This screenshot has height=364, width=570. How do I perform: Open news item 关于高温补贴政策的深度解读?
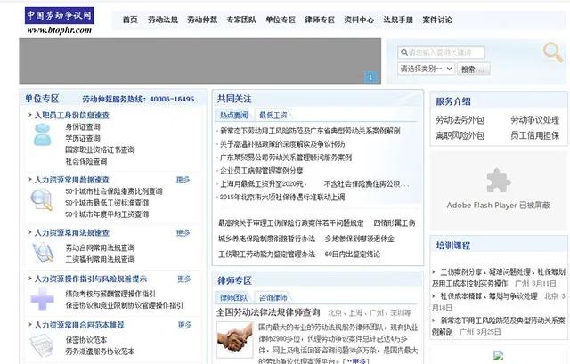[x=282, y=144]
